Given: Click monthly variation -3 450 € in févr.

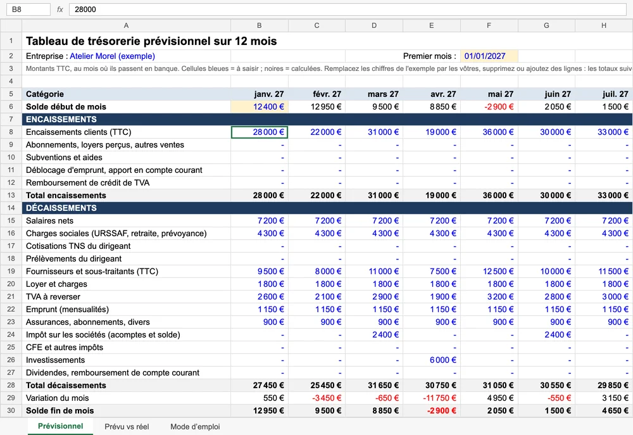Looking at the screenshot, I should 317,398.
